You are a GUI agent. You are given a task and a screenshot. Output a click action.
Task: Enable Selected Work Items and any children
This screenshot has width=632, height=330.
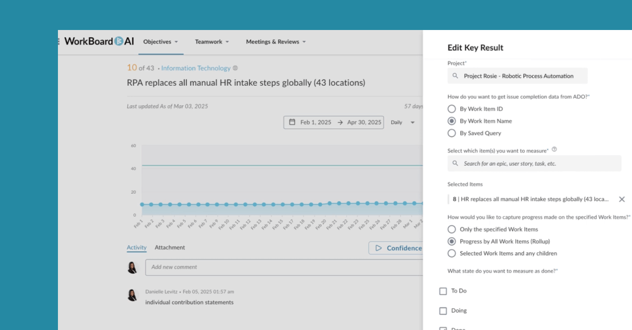click(451, 253)
